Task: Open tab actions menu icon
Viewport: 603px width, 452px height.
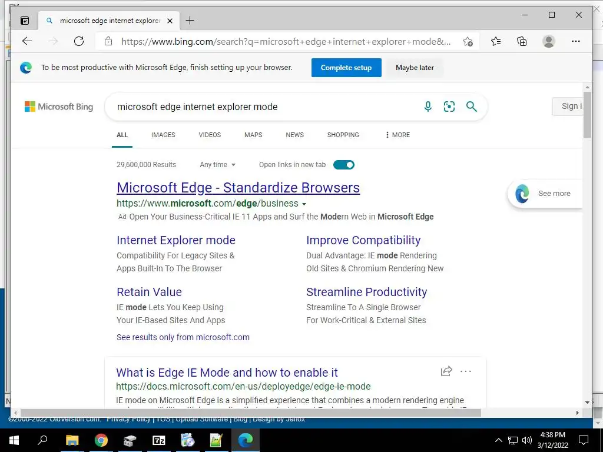Action: click(x=25, y=21)
